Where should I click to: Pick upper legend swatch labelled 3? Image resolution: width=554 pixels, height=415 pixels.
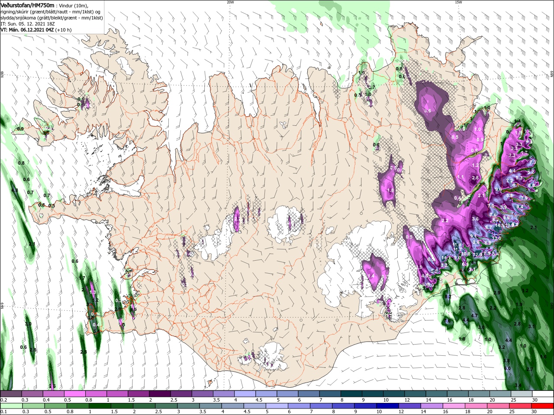(202, 394)
